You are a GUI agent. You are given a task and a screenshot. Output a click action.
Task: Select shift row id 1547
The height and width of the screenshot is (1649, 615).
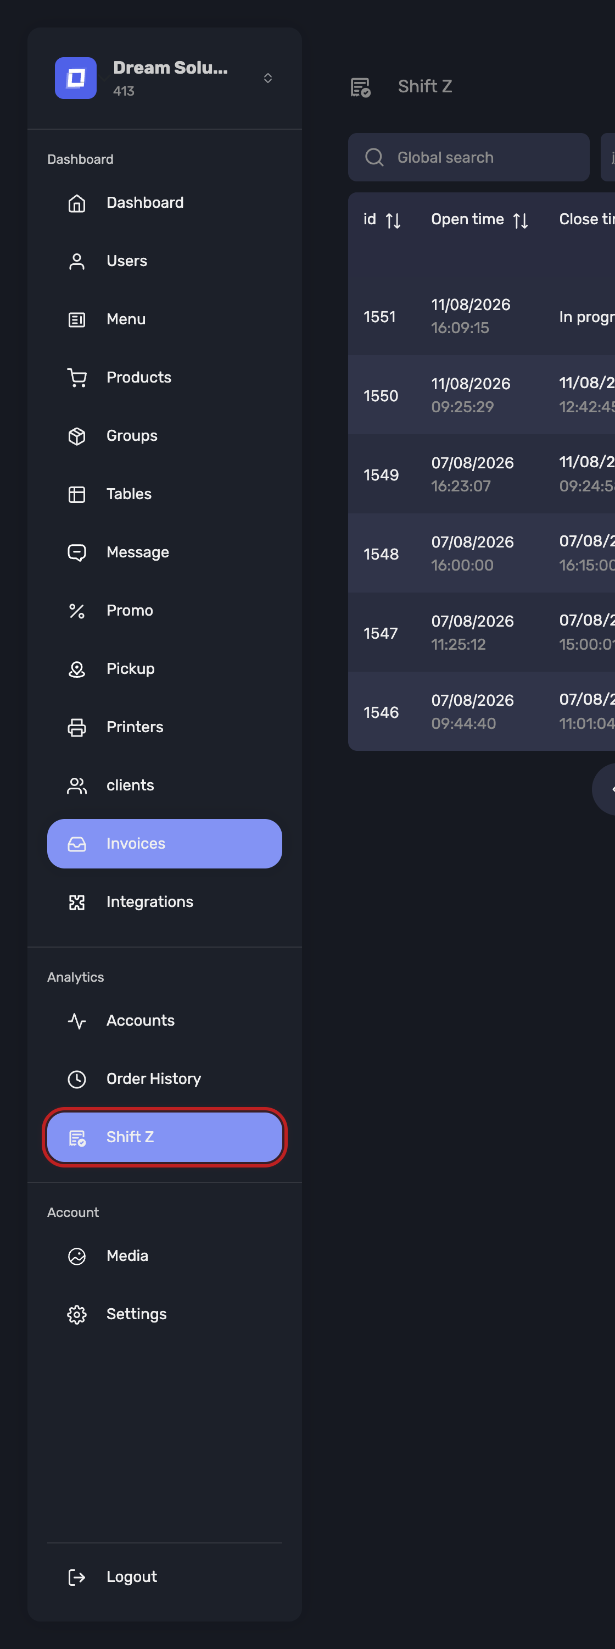pos(381,634)
